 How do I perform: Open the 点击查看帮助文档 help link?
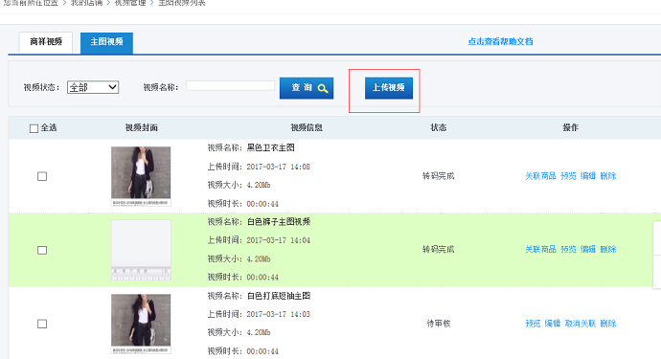pyautogui.click(x=500, y=41)
